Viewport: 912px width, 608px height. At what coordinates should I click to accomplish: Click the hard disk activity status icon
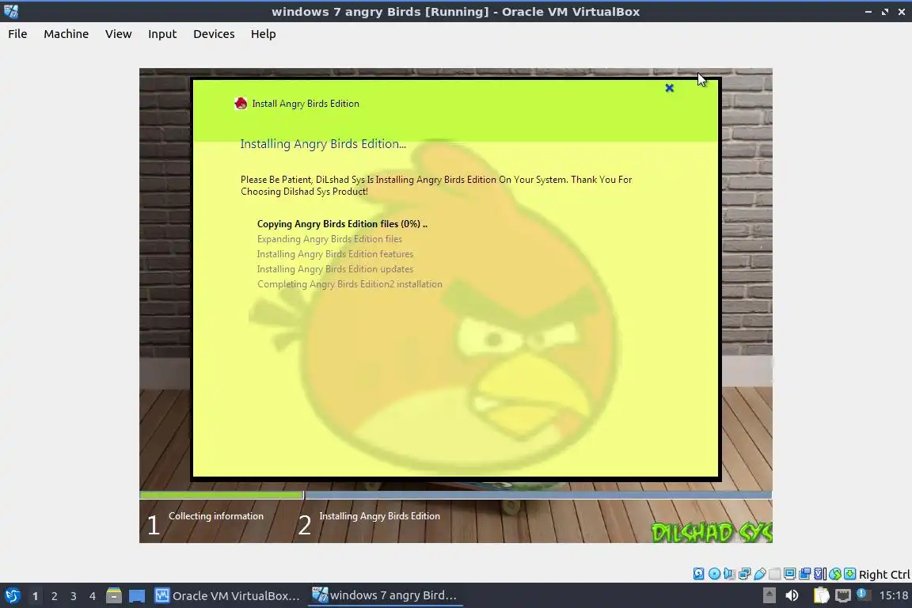[698, 574]
